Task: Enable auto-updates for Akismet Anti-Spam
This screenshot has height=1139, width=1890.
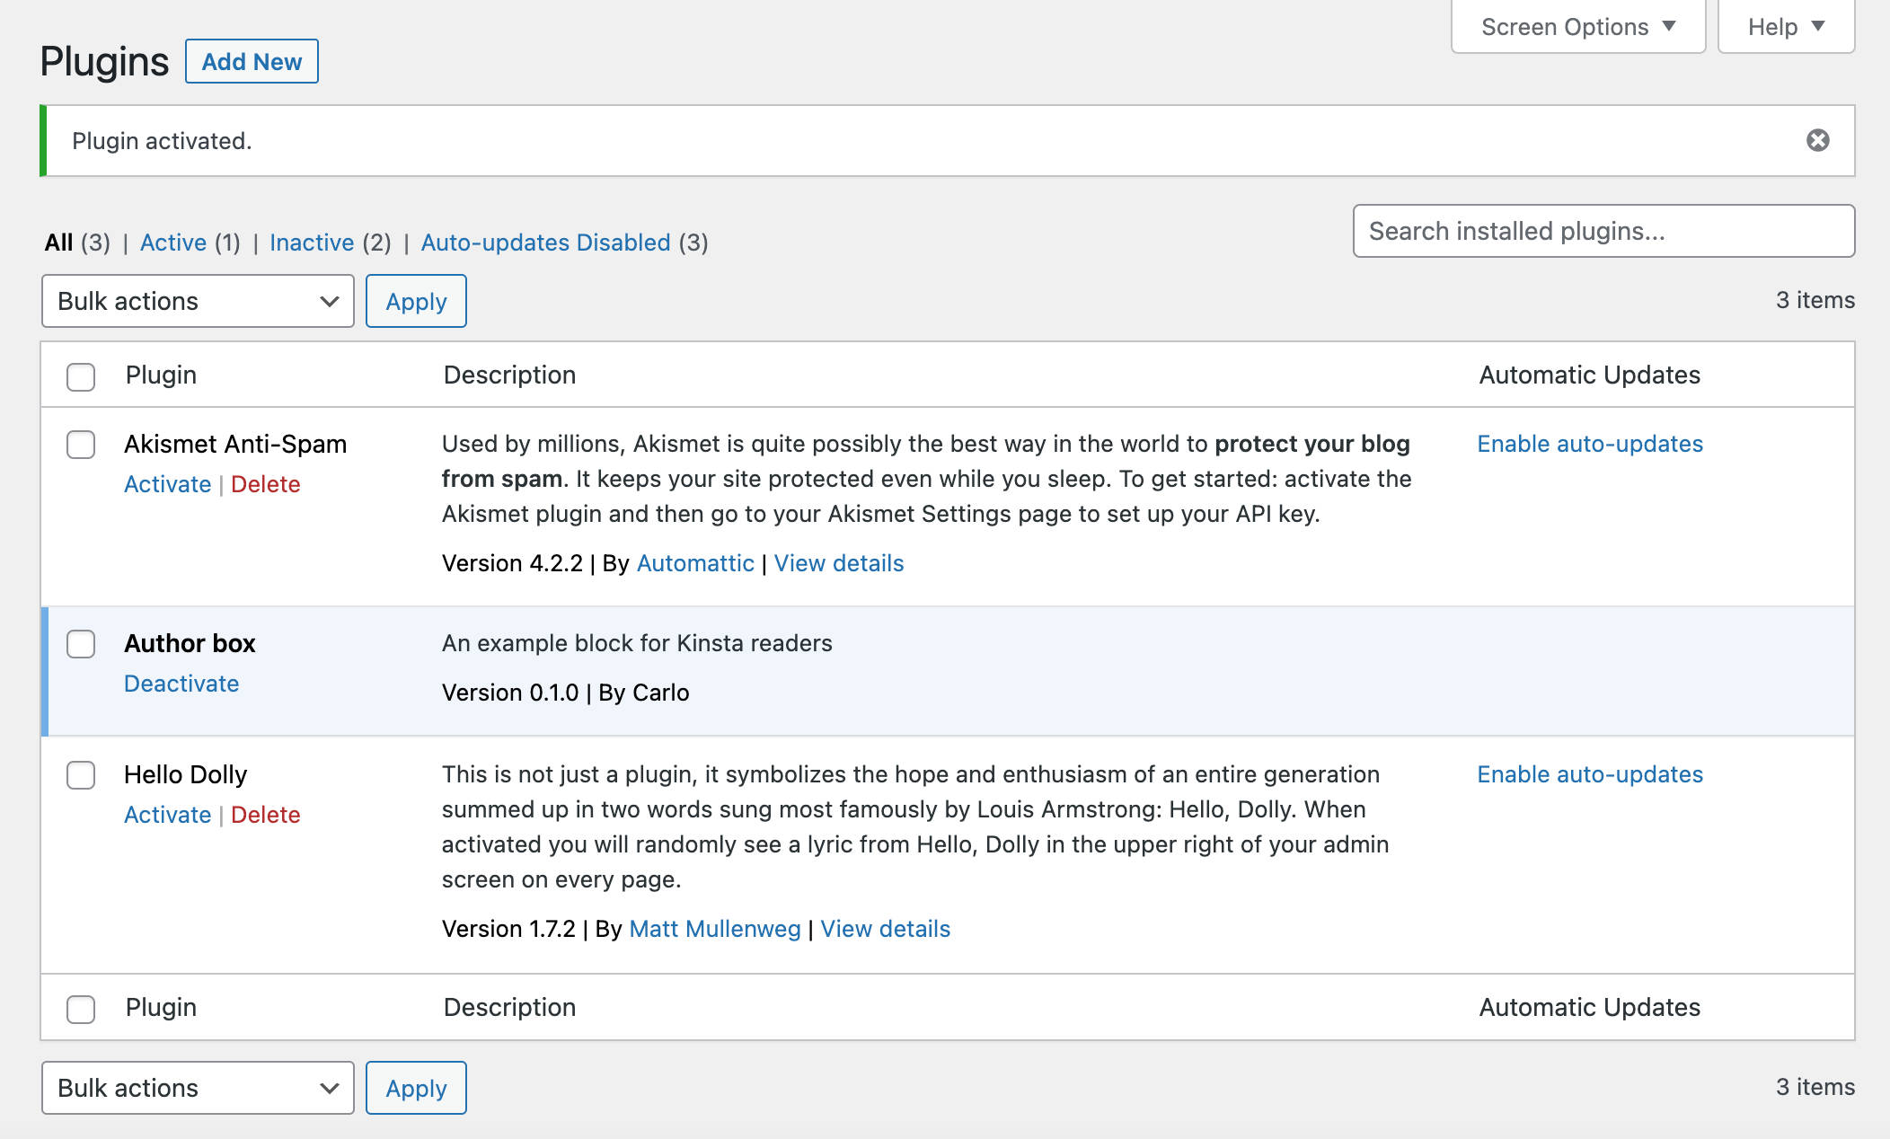Action: coord(1589,441)
